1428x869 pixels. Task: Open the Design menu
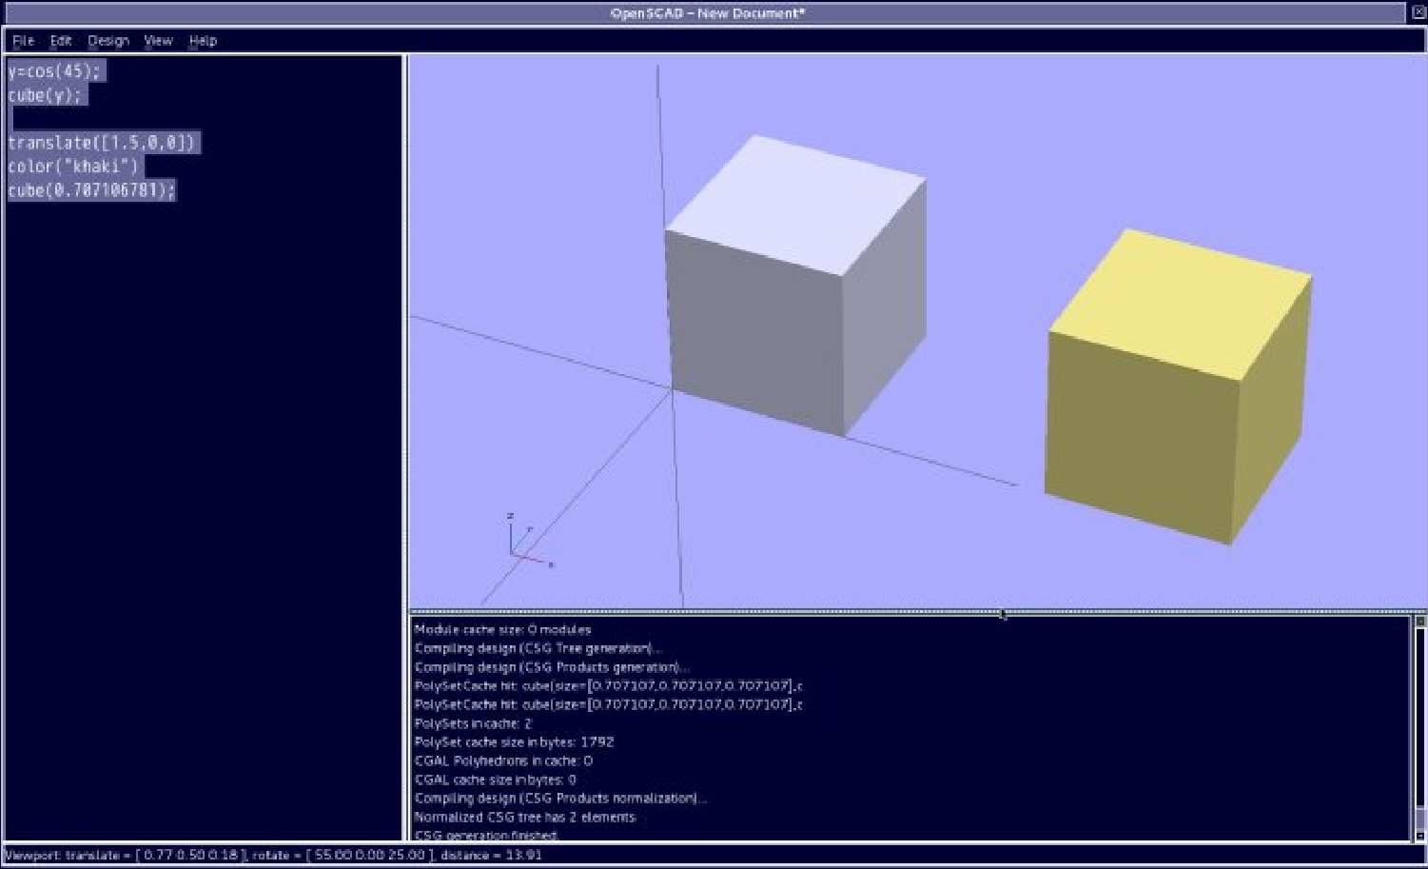[x=108, y=41]
